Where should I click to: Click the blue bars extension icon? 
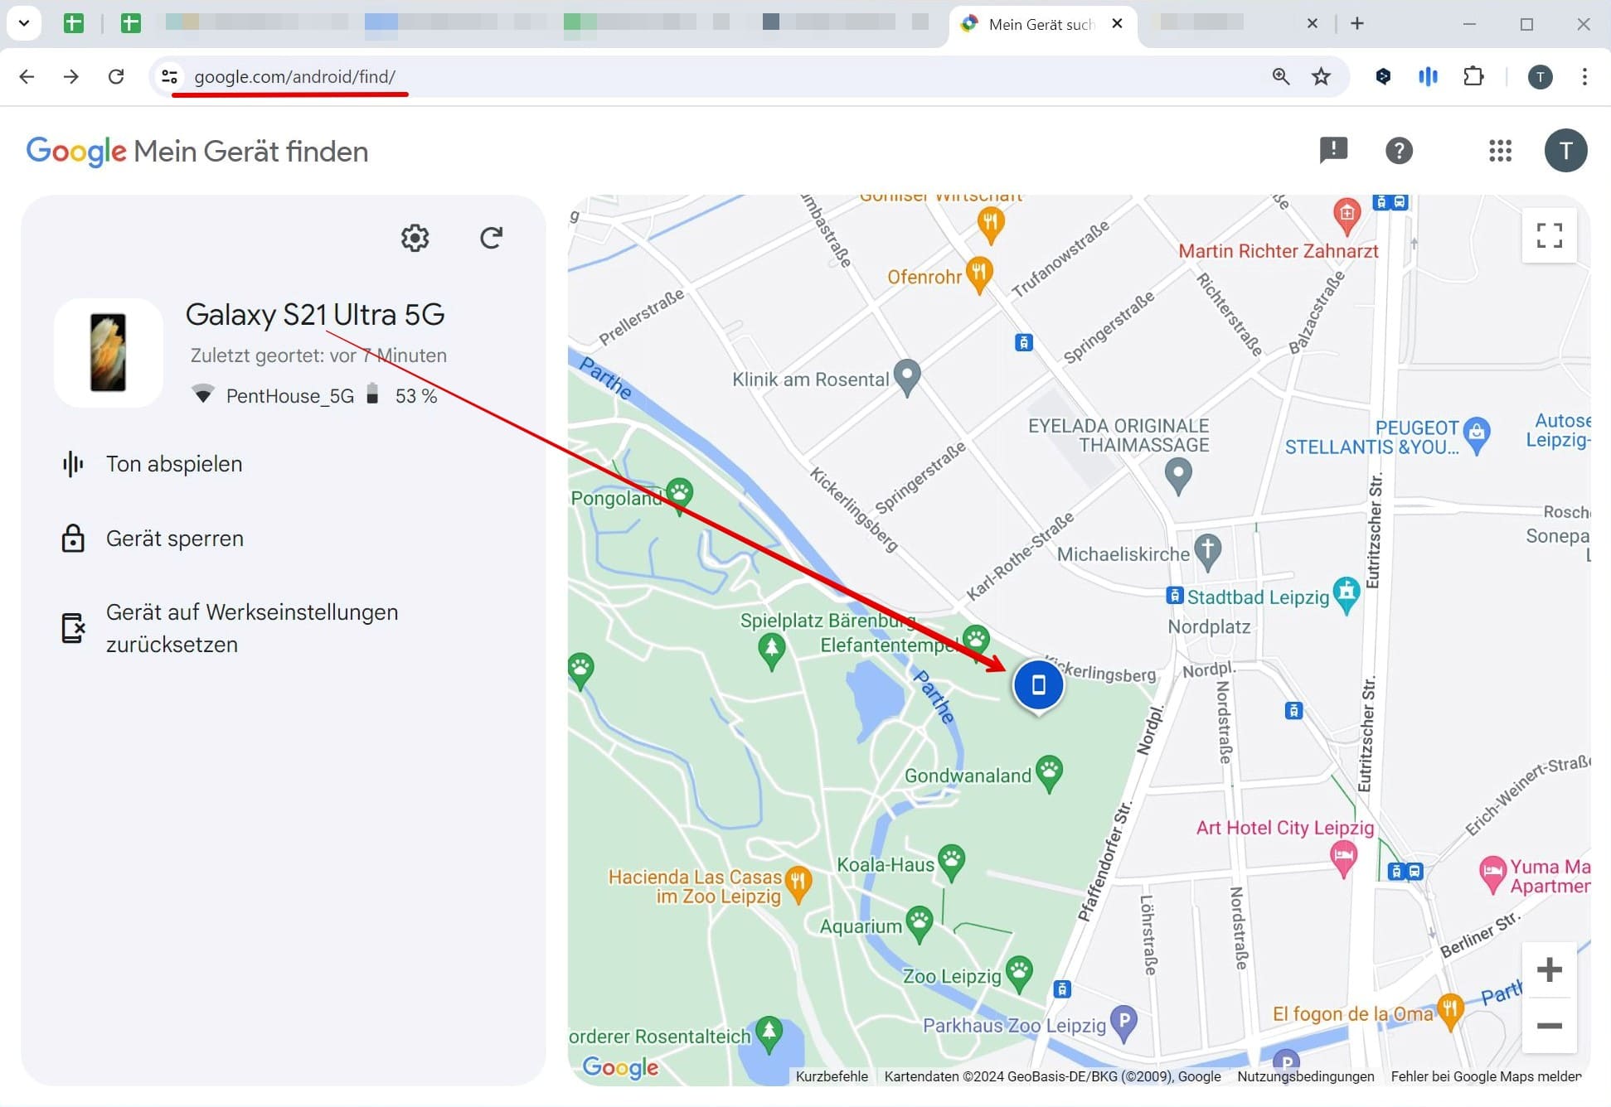1428,76
